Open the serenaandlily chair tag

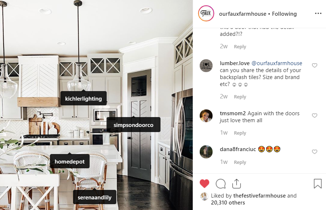tap(95, 197)
